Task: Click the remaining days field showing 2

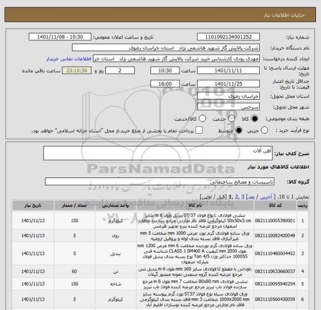Action: pyautogui.click(x=120, y=71)
